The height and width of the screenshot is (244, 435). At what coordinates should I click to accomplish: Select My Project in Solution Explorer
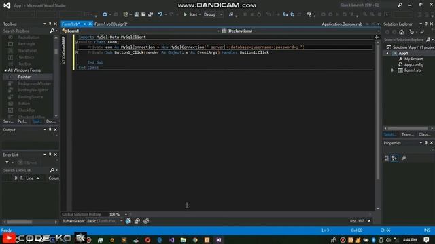[x=413, y=59]
